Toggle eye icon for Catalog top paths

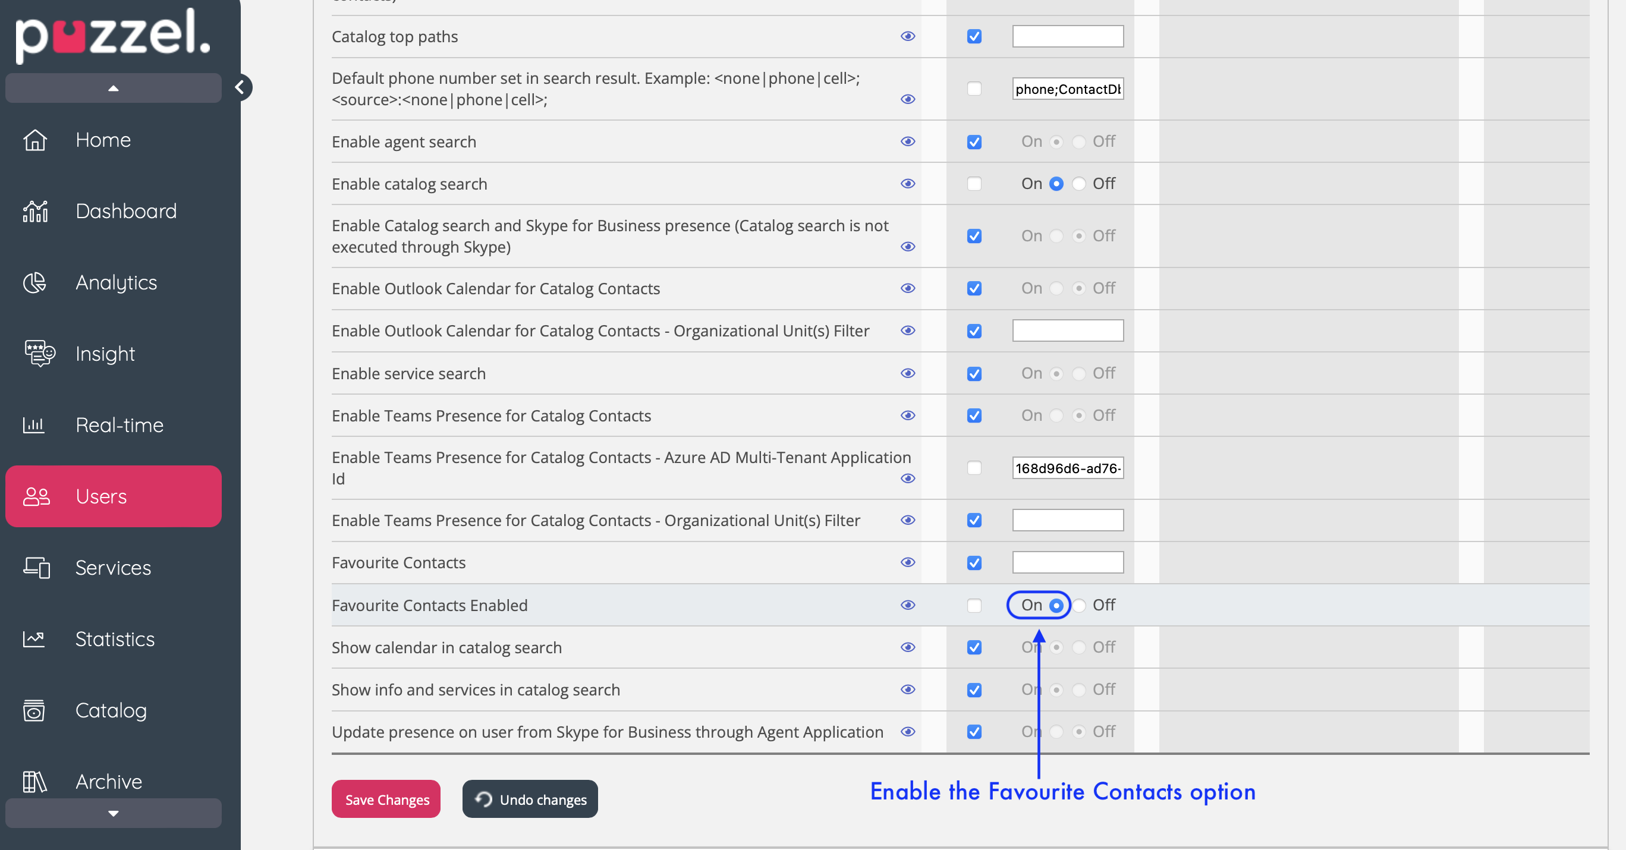pos(908,36)
